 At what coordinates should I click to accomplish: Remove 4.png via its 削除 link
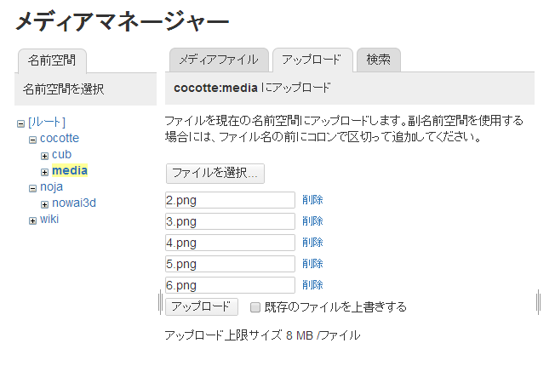(x=312, y=243)
